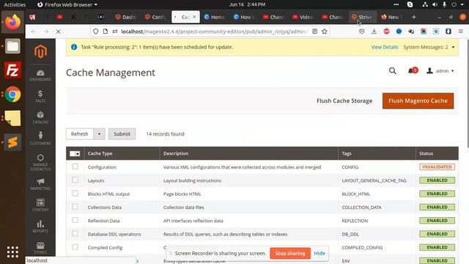This screenshot has width=469, height=264.
Task: Open Sales menu in sidebar
Action: 40,96
